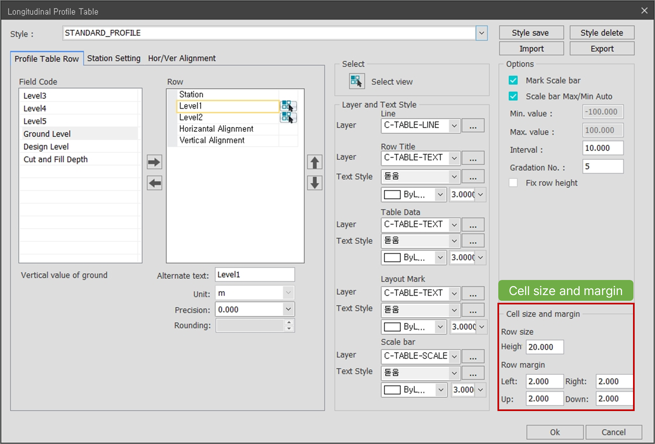This screenshot has height=444, width=655.
Task: Open Row Title layer browse button
Action: [473, 158]
